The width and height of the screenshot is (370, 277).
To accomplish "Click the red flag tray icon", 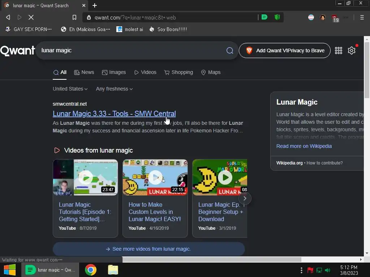I will click(310, 270).
